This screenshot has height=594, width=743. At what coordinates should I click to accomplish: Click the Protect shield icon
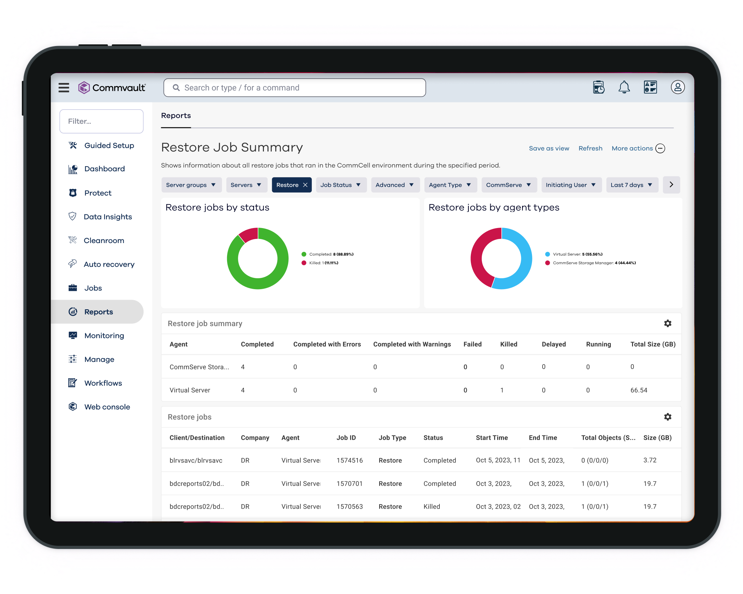pyautogui.click(x=73, y=193)
